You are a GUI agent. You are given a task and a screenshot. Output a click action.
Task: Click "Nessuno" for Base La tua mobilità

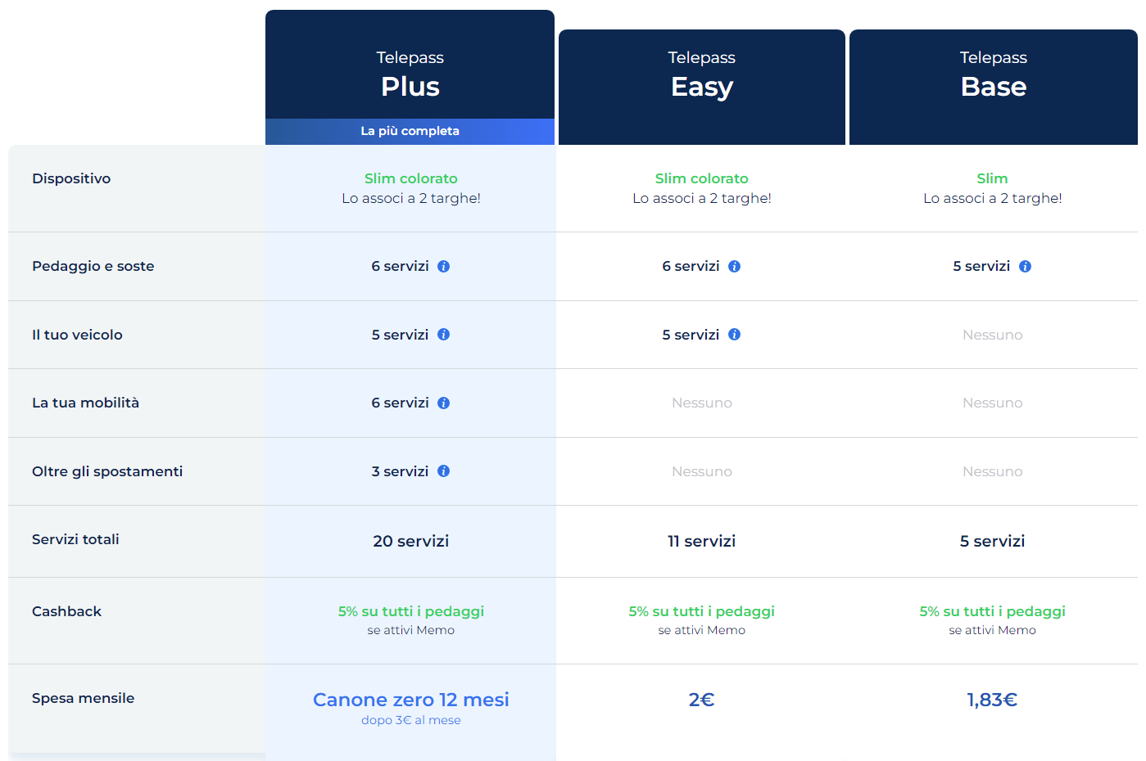pyautogui.click(x=992, y=403)
